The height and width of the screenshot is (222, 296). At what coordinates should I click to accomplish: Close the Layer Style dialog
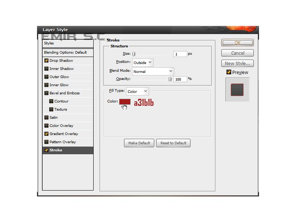(x=250, y=28)
